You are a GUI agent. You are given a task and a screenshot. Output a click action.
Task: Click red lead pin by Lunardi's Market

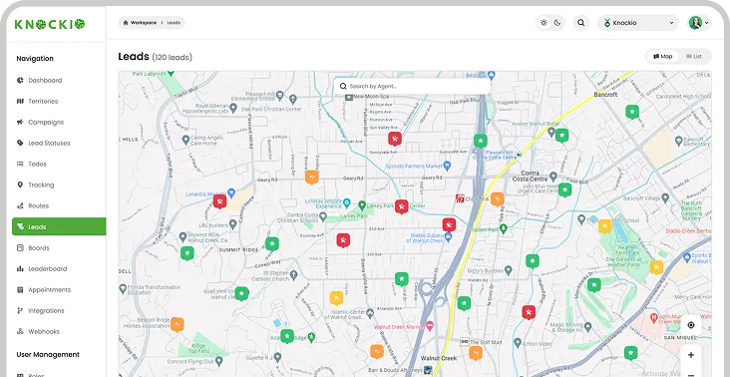(x=219, y=201)
